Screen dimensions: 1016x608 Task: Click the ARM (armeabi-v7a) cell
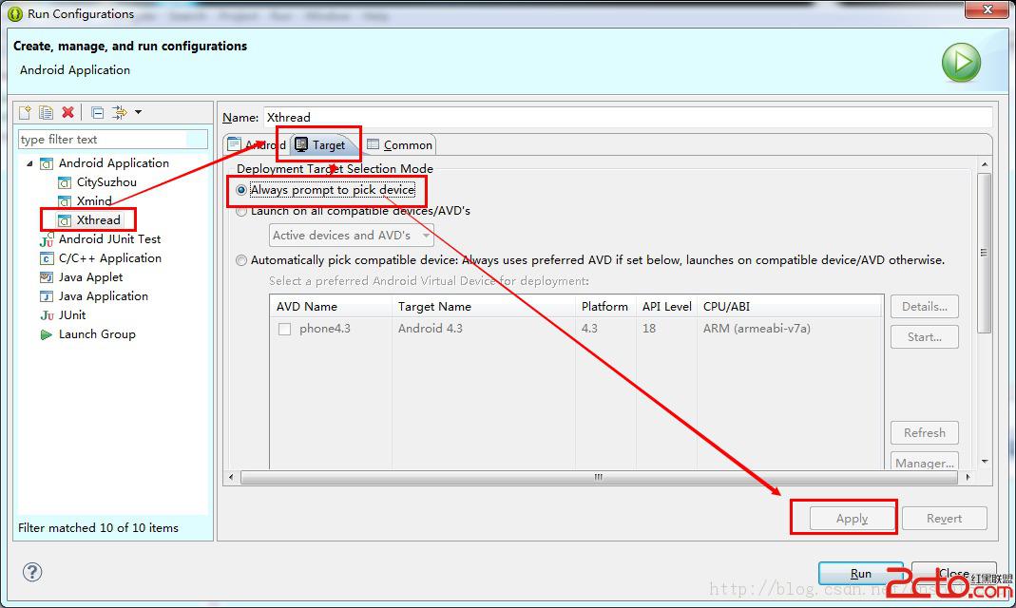[757, 329]
